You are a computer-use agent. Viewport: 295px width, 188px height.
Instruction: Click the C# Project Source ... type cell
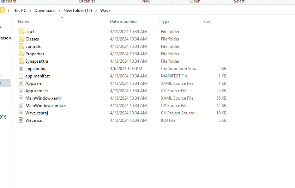click(180, 113)
